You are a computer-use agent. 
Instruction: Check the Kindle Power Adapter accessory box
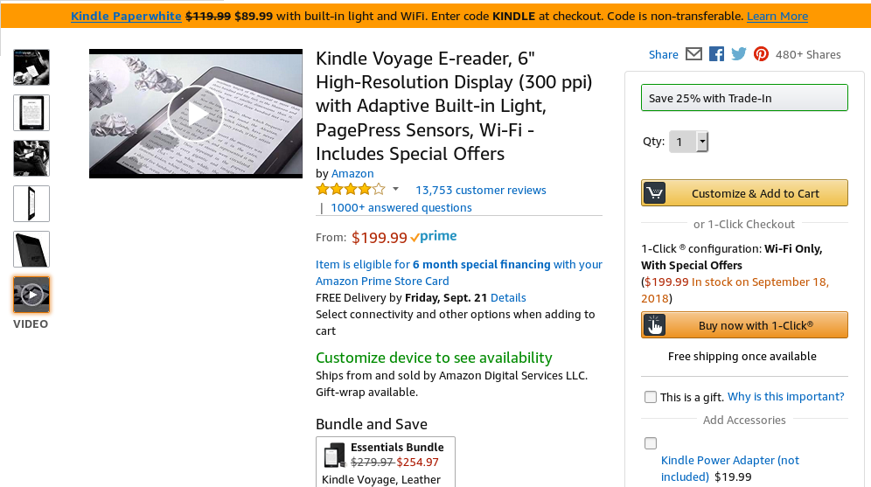pos(651,443)
